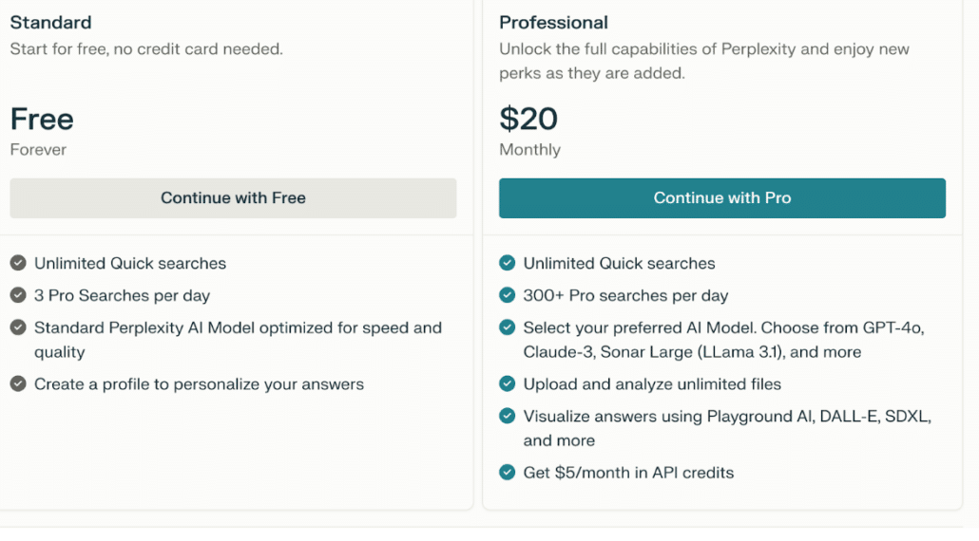Click '300+ Pro searches per day' text
The height and width of the screenshot is (541, 979).
[625, 295]
